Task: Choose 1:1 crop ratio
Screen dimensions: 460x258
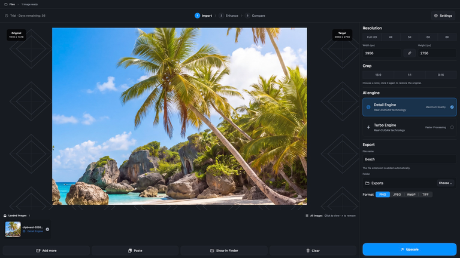Action: [410, 75]
